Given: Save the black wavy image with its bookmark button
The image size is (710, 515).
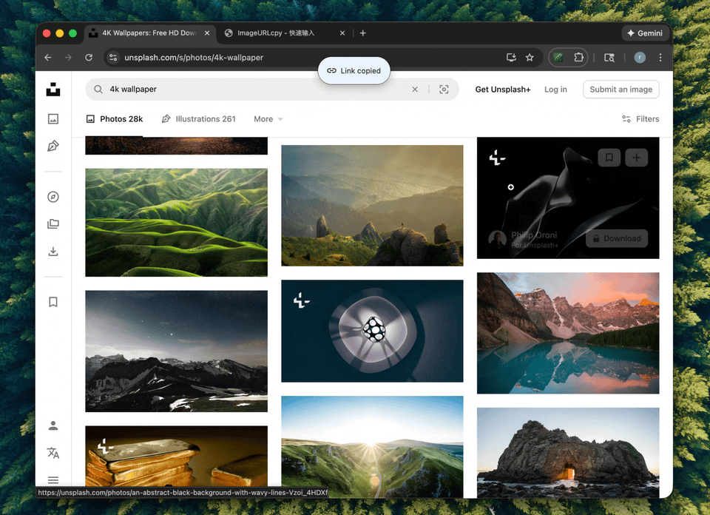Looking at the screenshot, I should point(609,158).
